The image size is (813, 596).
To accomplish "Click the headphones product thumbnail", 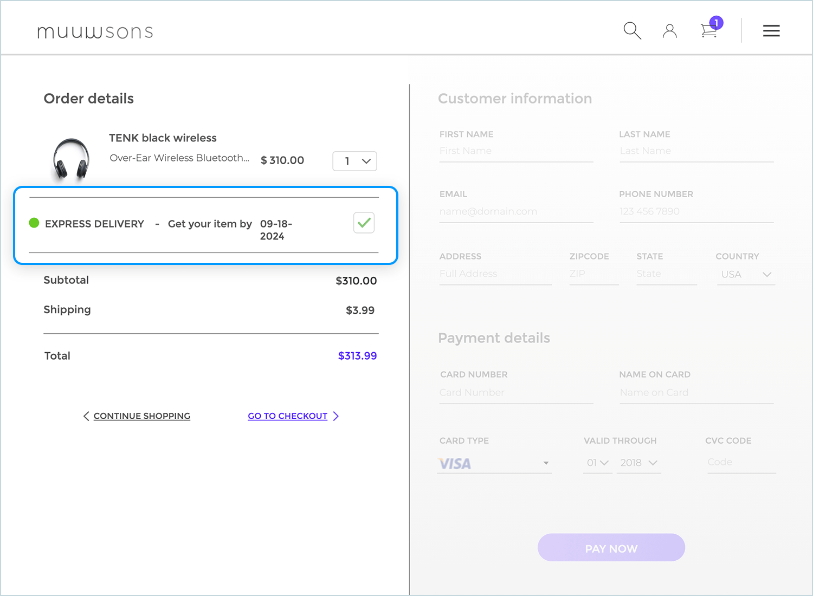I will coord(71,159).
